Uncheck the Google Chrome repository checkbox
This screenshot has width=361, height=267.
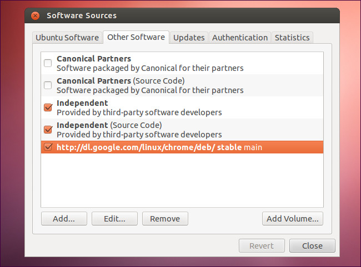(48, 147)
